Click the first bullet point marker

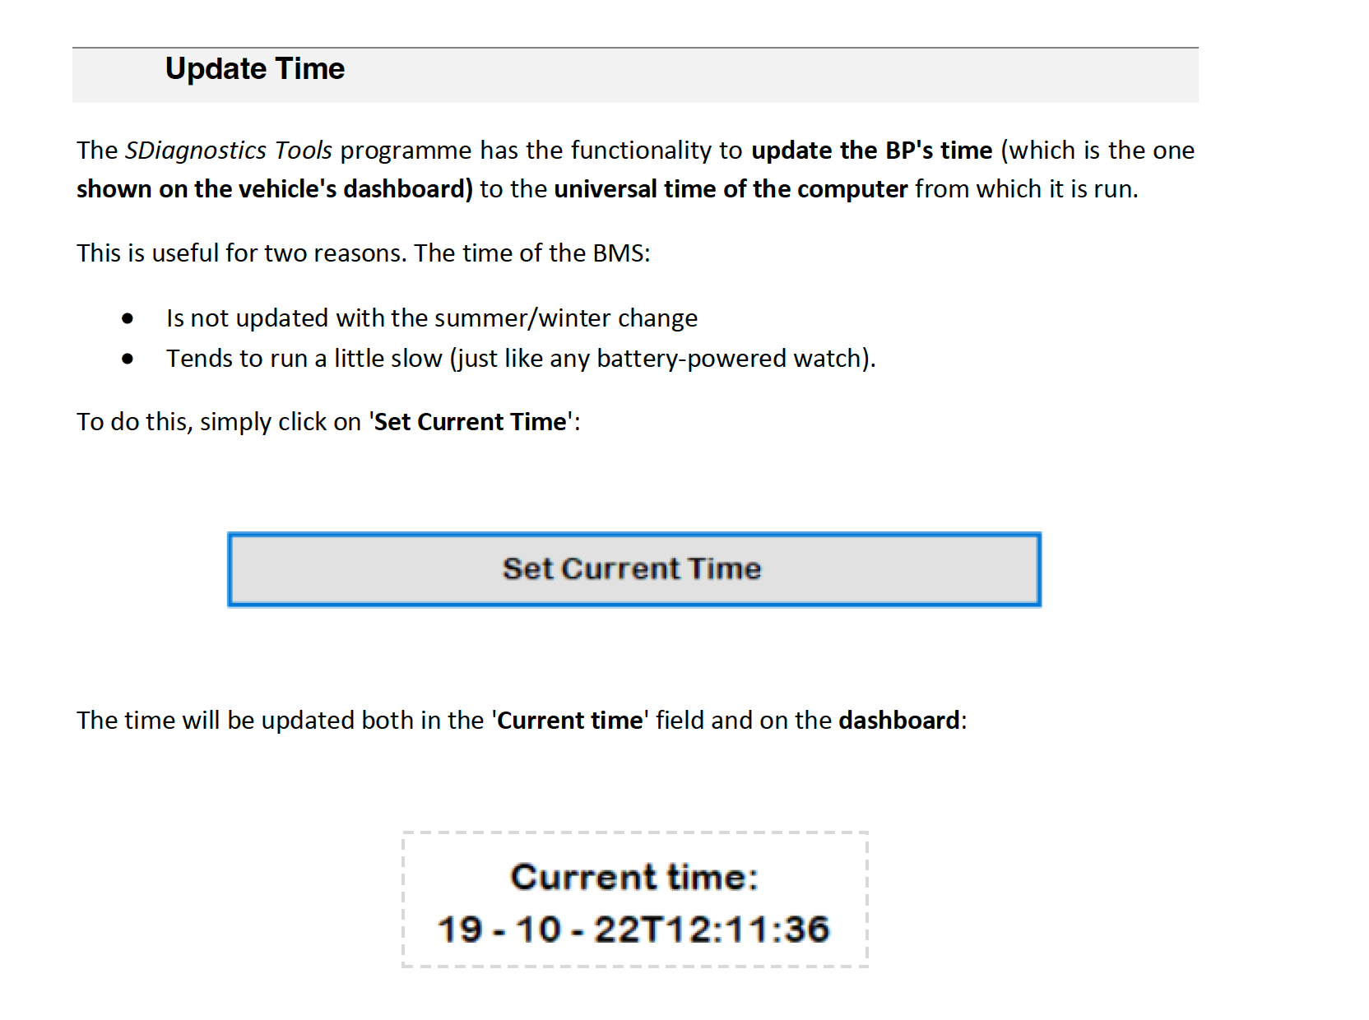point(128,318)
